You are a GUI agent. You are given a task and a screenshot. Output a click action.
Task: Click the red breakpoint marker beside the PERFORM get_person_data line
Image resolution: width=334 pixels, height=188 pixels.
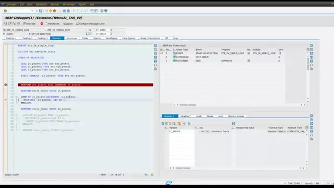[6, 85]
